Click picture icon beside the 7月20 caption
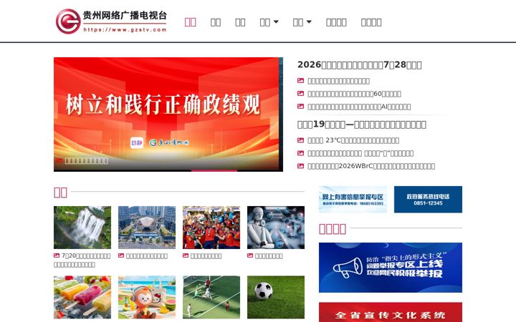 tap(57, 255)
